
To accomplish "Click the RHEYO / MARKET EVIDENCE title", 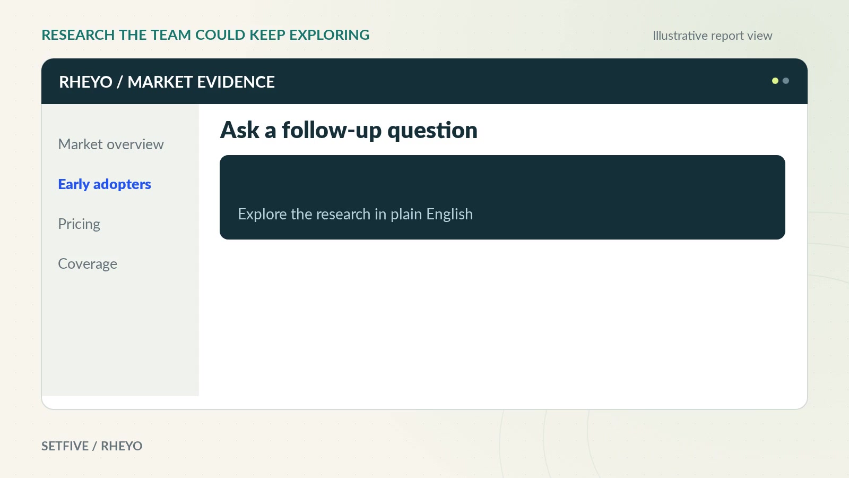I will point(167,82).
